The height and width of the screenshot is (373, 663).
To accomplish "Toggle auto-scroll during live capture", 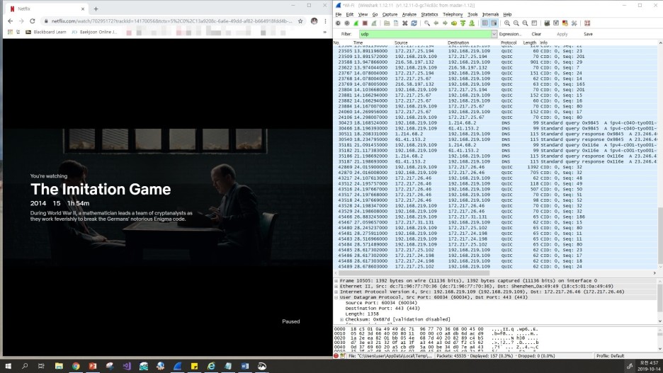I will 494,23.
